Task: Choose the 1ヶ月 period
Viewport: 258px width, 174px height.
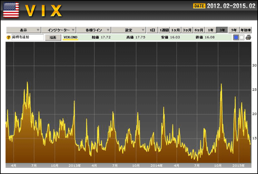Action: 175,30
